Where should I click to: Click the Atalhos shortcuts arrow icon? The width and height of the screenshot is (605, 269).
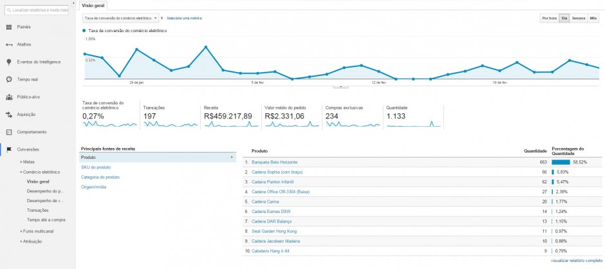[9, 45]
